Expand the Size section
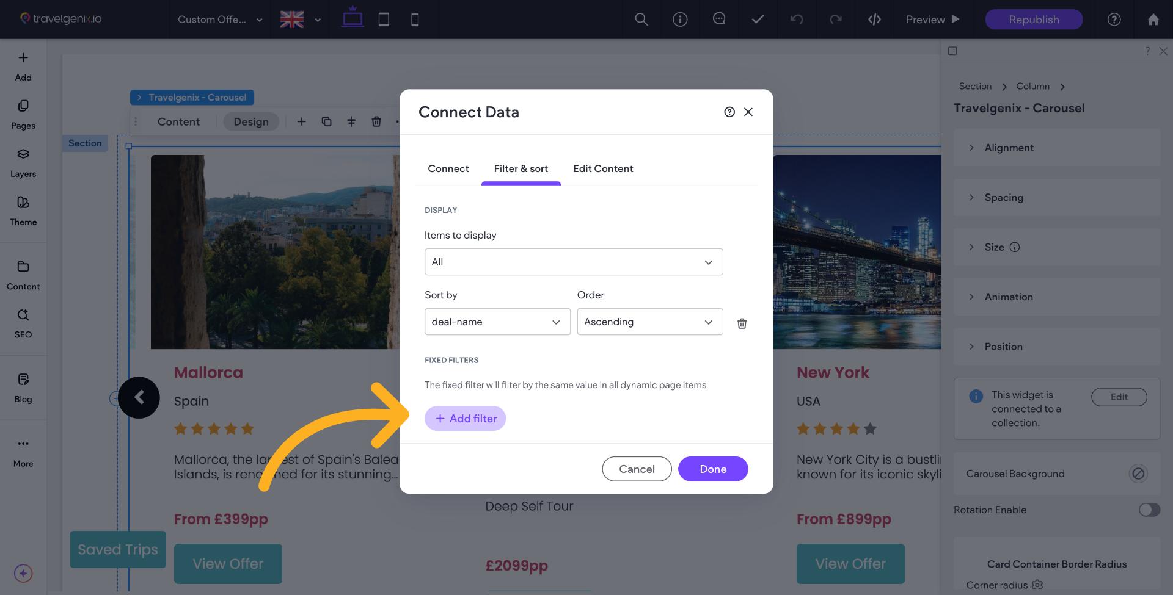1173x595 pixels. point(1057,247)
